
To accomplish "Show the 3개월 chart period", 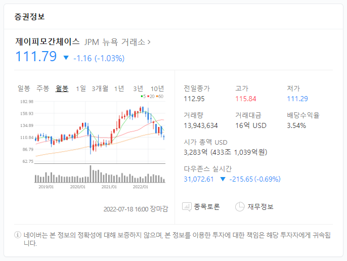I will coord(100,89).
